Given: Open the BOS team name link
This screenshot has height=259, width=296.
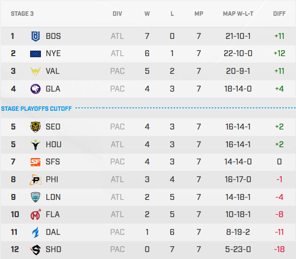Looking at the screenshot, I should point(53,36).
